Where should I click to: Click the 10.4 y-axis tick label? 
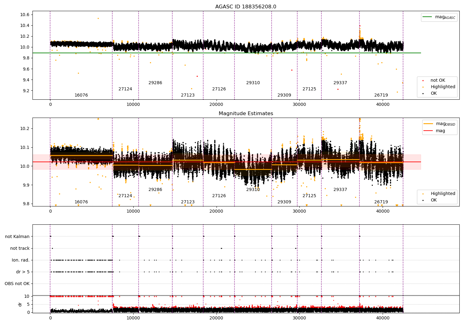pos(24,26)
